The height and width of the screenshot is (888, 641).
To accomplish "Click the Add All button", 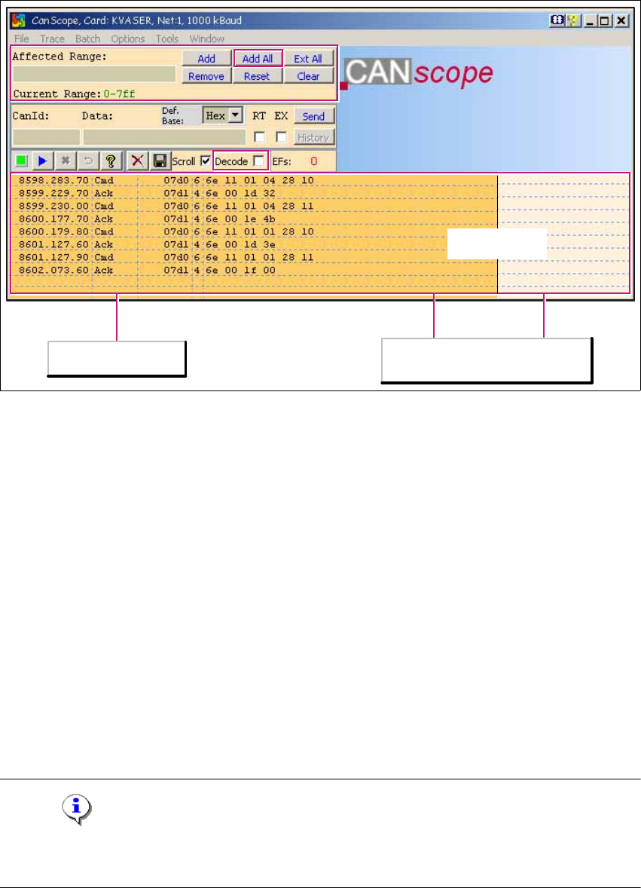I will [x=258, y=58].
